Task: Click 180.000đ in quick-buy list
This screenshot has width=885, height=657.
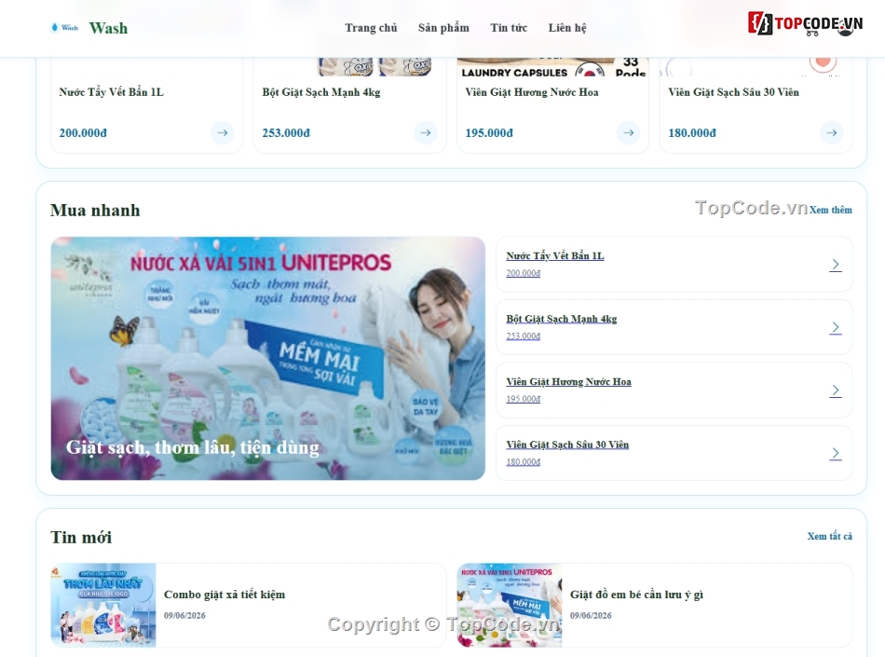Action: pyautogui.click(x=524, y=462)
